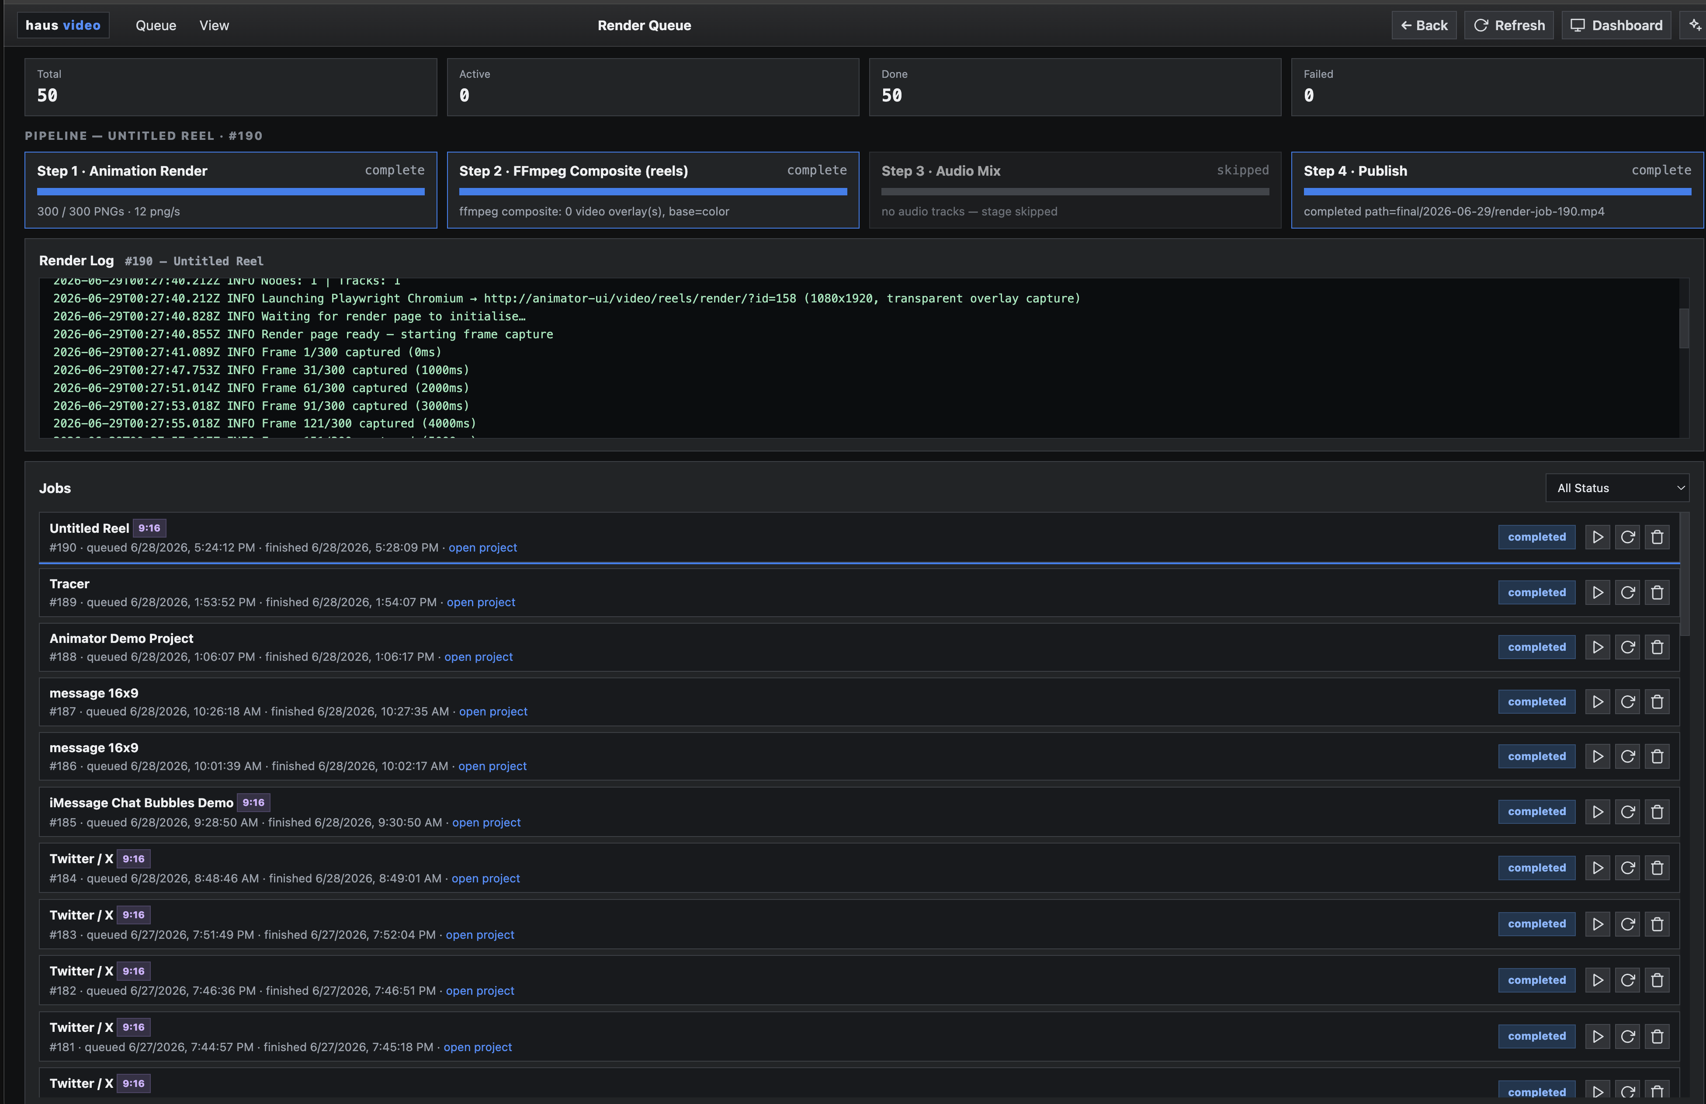The width and height of the screenshot is (1706, 1104).
Task: Play the Animator Demo Project job
Action: [x=1598, y=647]
